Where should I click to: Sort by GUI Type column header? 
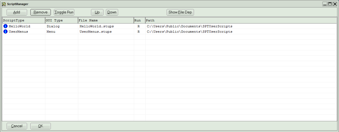pyautogui.click(x=61, y=20)
